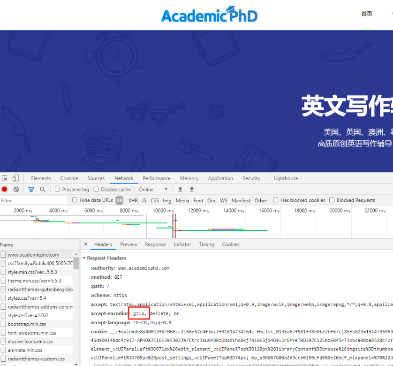Filter requests by JS type

144,200
